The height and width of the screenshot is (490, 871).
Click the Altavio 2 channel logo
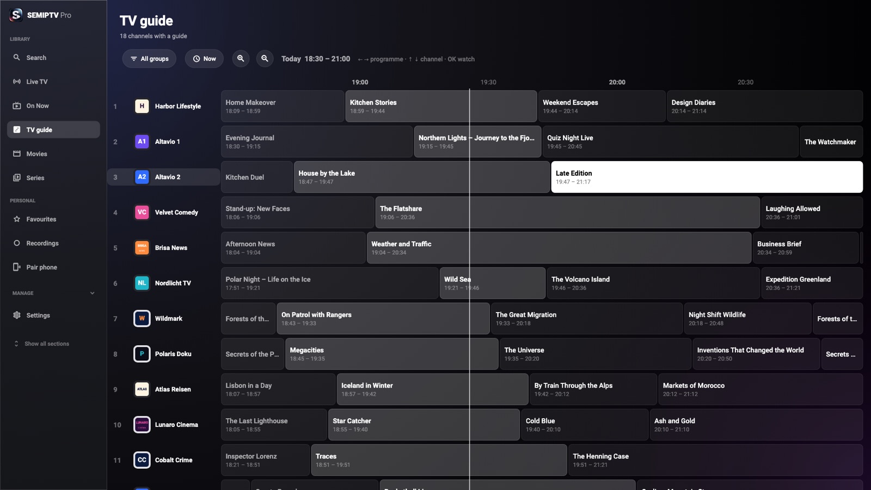[x=142, y=177]
